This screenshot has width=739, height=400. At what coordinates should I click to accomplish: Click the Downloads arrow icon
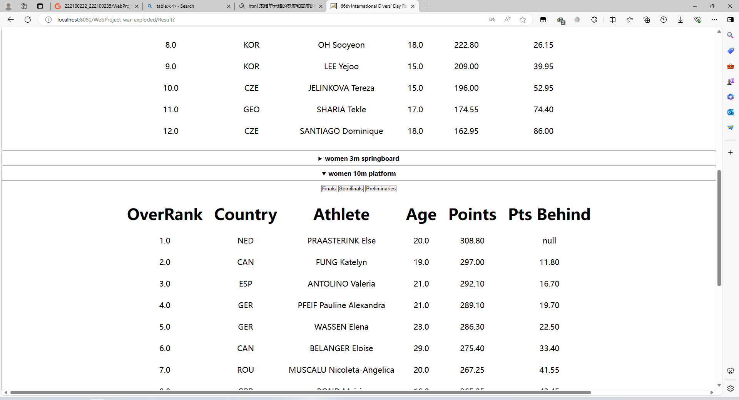[680, 20]
